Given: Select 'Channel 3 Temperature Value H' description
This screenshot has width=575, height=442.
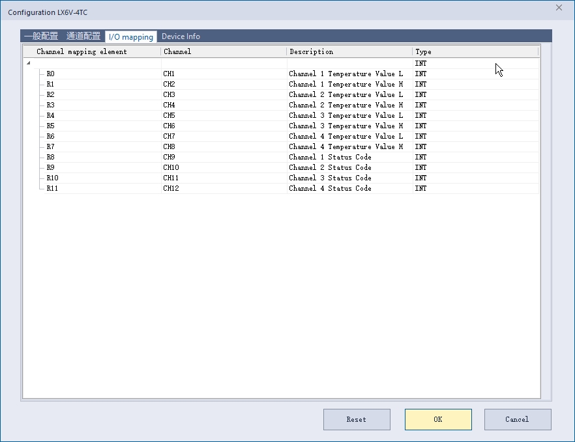Looking at the screenshot, I should click(x=346, y=126).
